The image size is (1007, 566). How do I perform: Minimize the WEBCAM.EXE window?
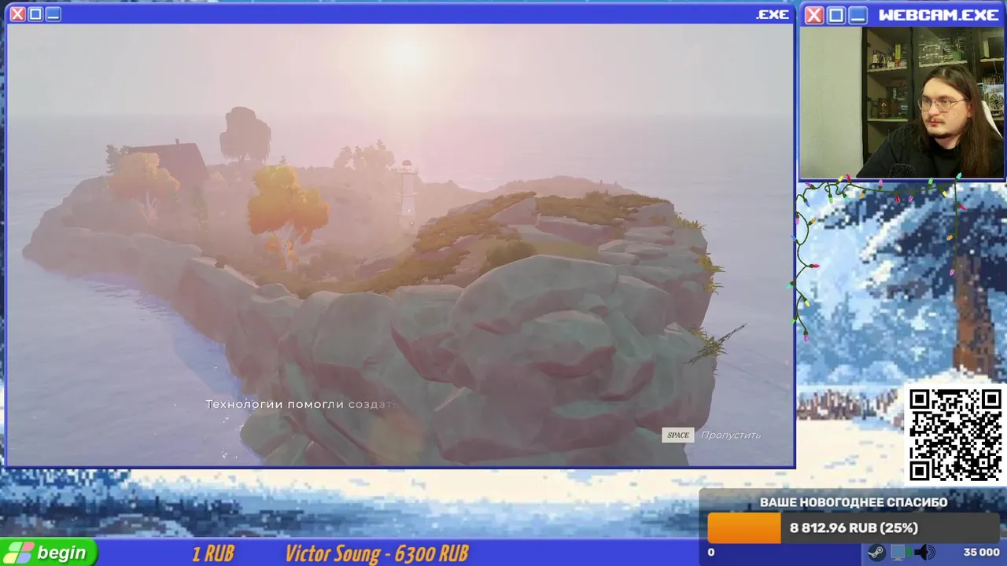click(x=858, y=15)
